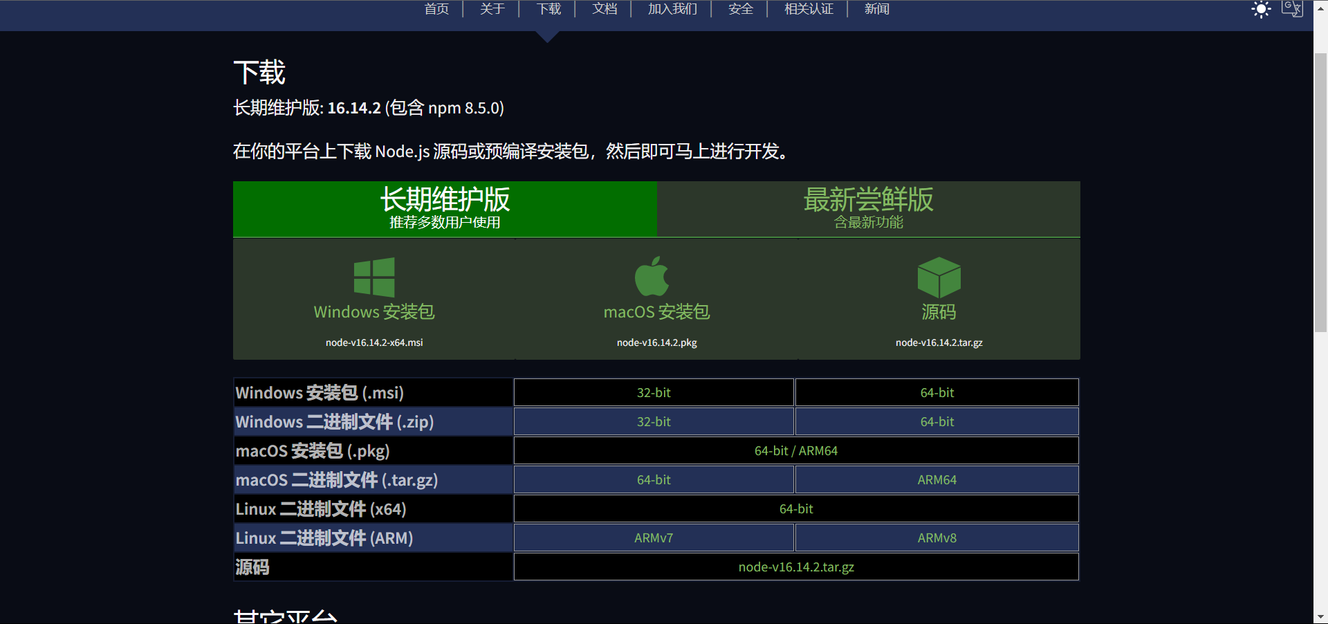Download macOS .tar.gz ARM64 binary
This screenshot has width=1328, height=624.
coord(937,479)
